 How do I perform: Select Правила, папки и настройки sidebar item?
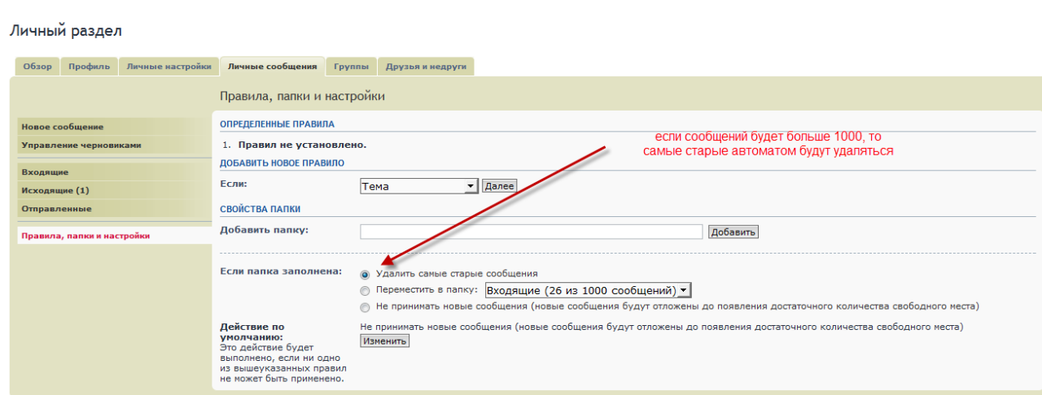(x=85, y=236)
